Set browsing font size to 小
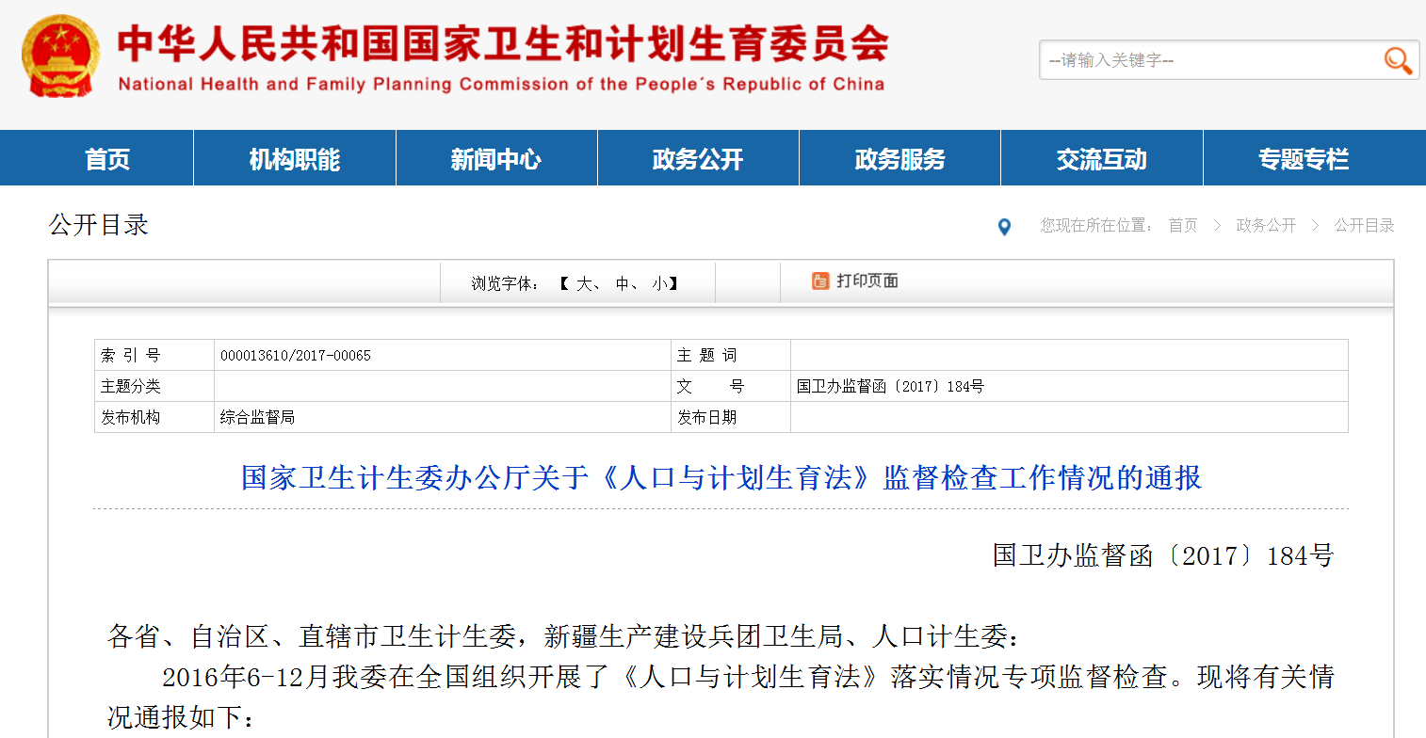Screen dimensions: 1426x738 659,283
